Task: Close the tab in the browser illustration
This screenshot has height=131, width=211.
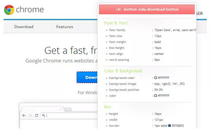Action: click(61, 109)
